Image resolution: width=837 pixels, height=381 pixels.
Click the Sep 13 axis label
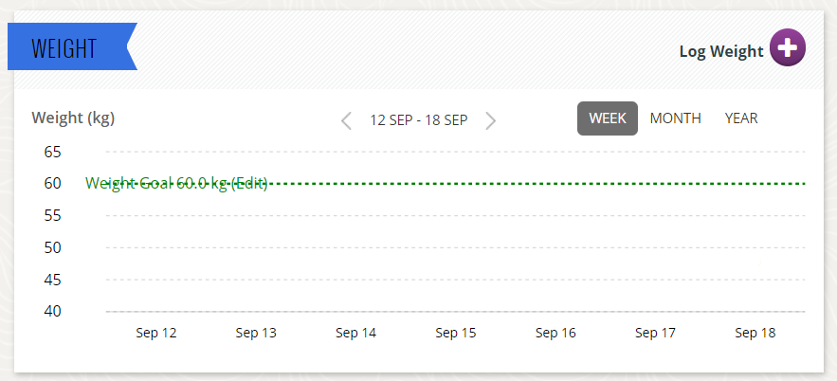pyautogui.click(x=256, y=333)
